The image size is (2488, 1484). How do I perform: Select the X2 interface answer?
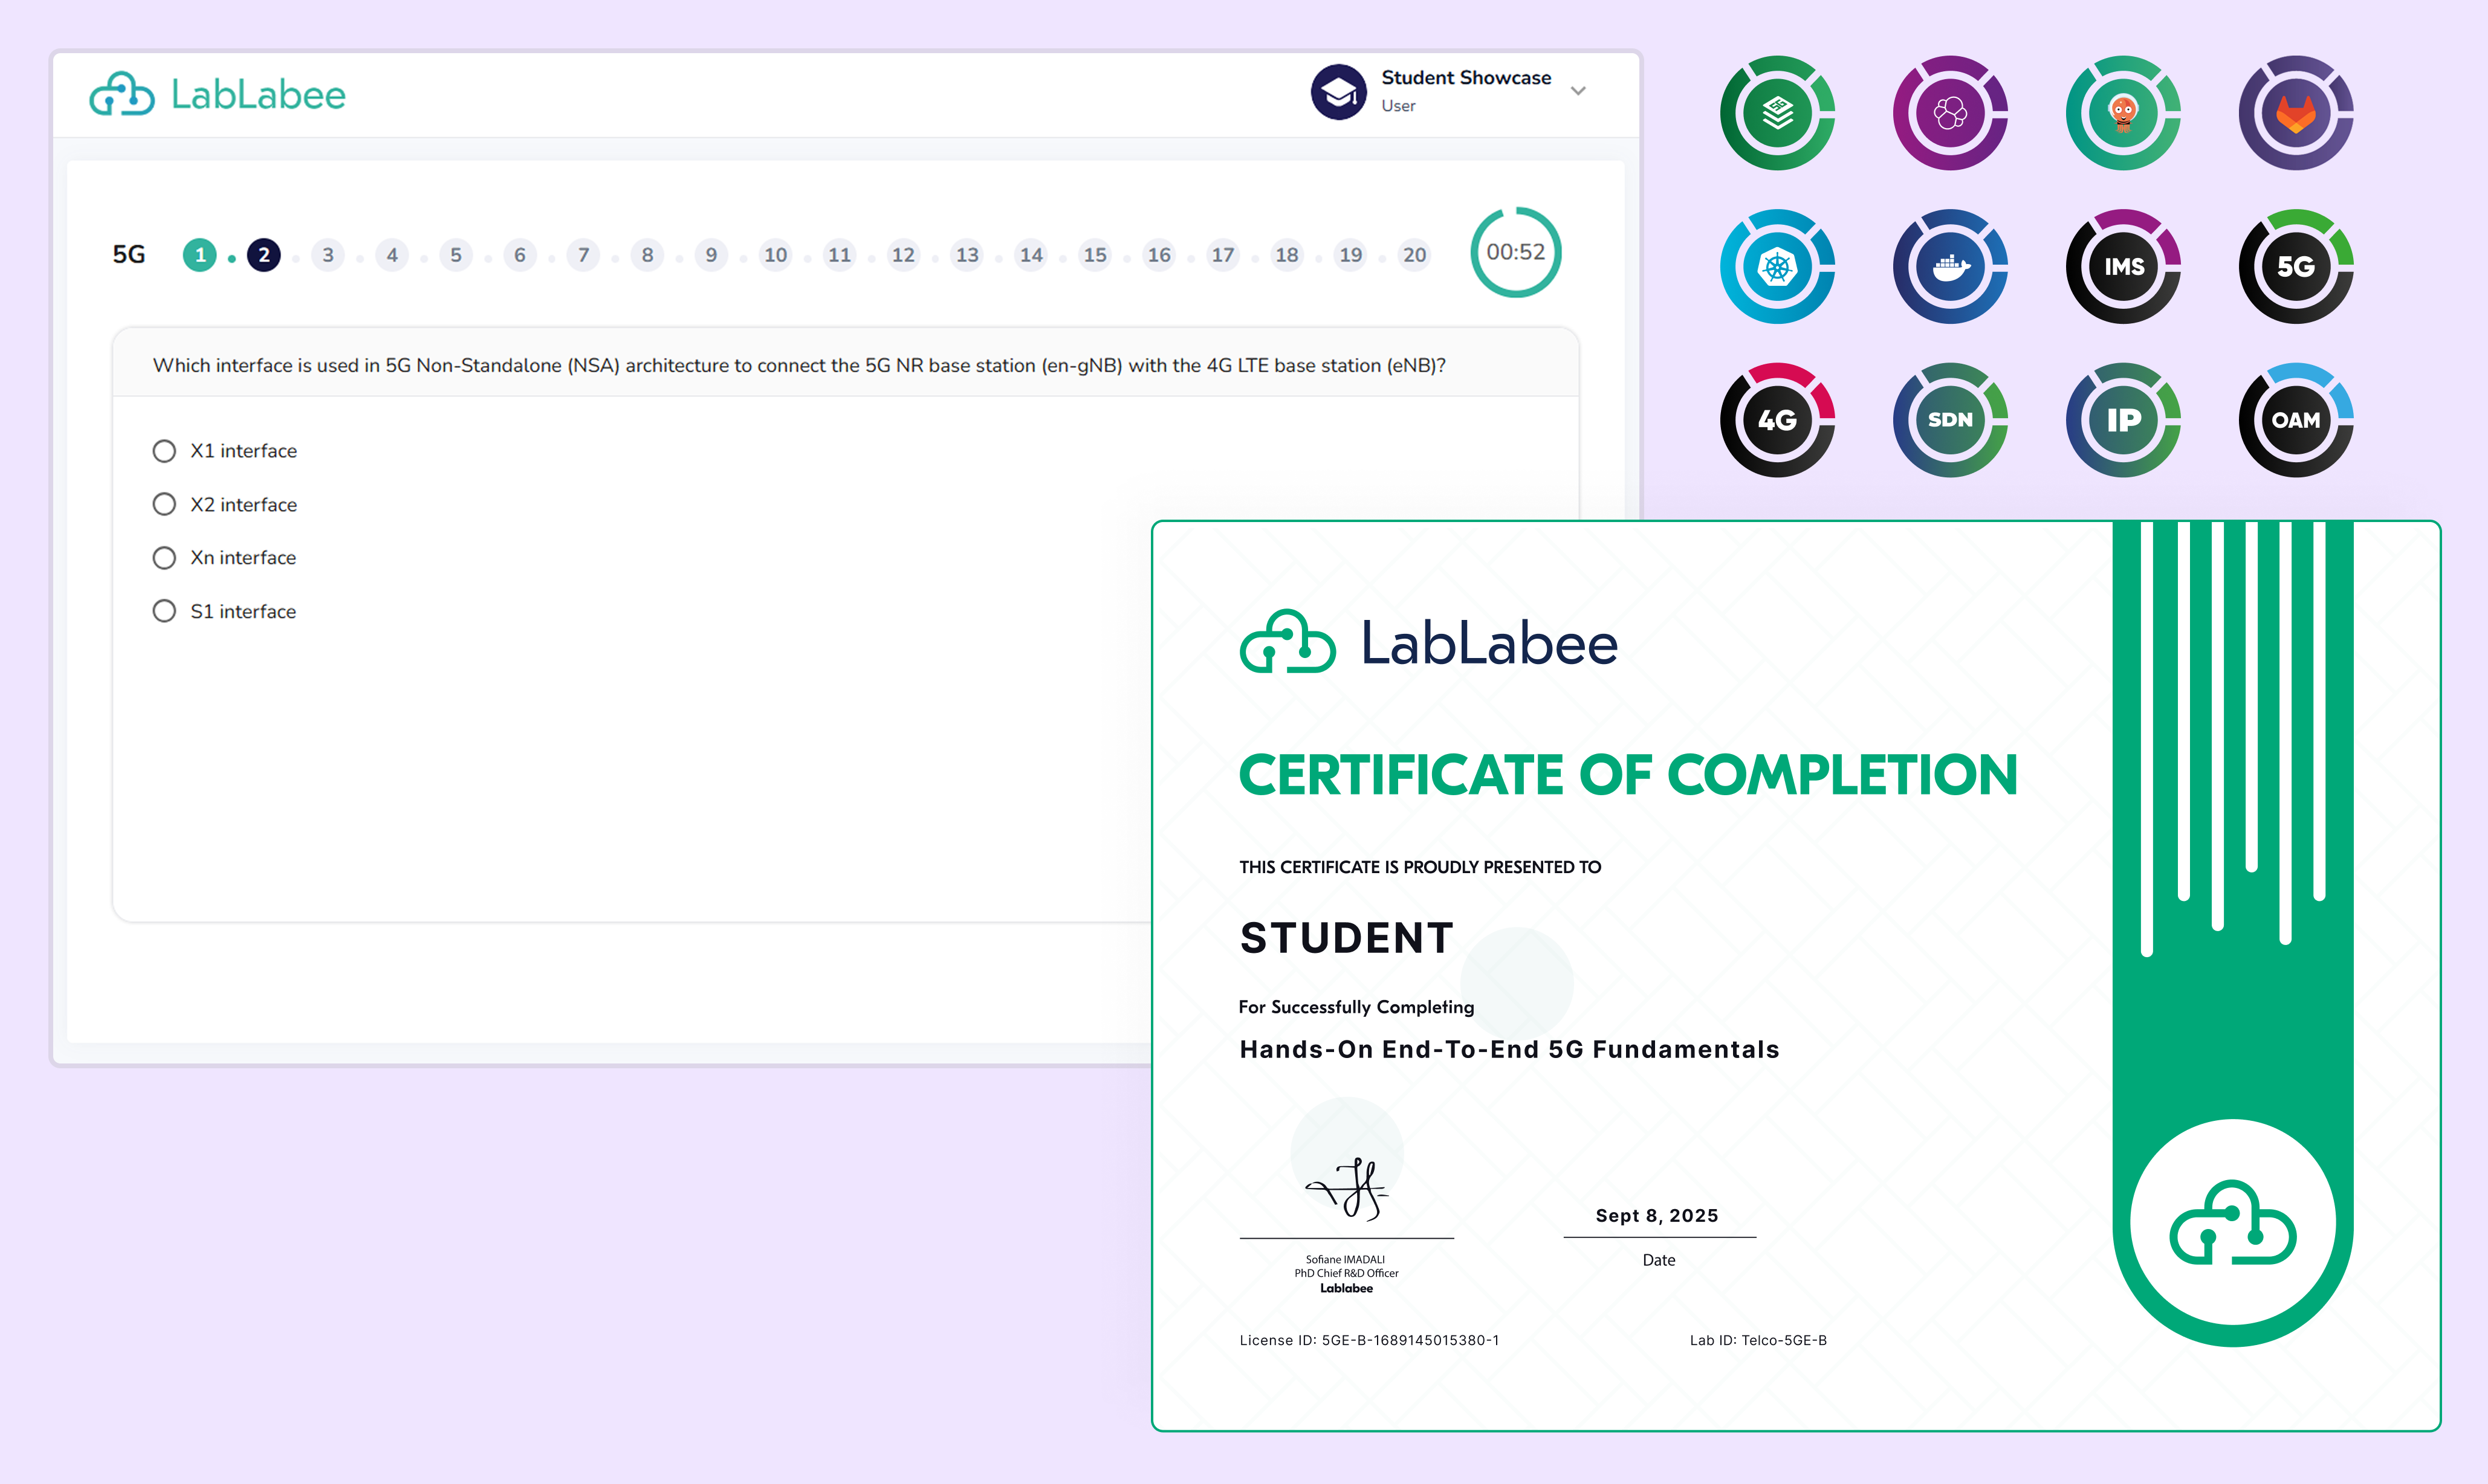[x=164, y=504]
